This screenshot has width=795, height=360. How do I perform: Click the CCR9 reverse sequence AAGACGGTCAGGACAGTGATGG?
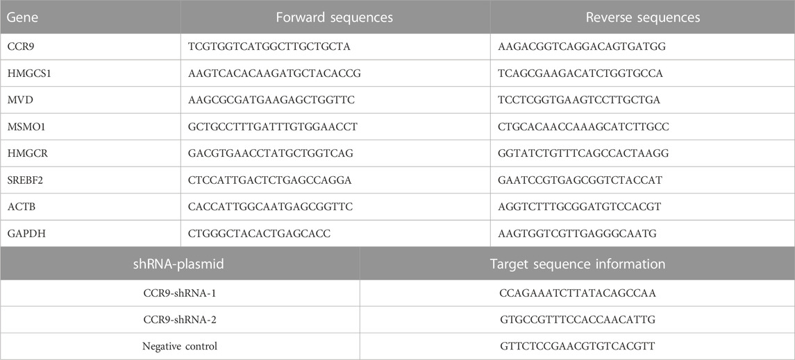tap(582, 46)
